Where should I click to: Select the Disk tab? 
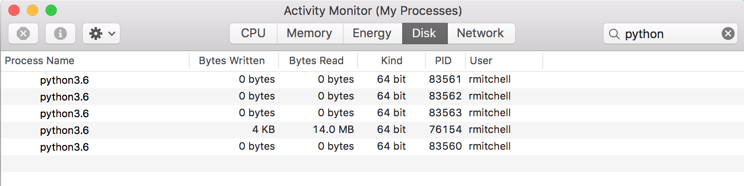tap(424, 33)
